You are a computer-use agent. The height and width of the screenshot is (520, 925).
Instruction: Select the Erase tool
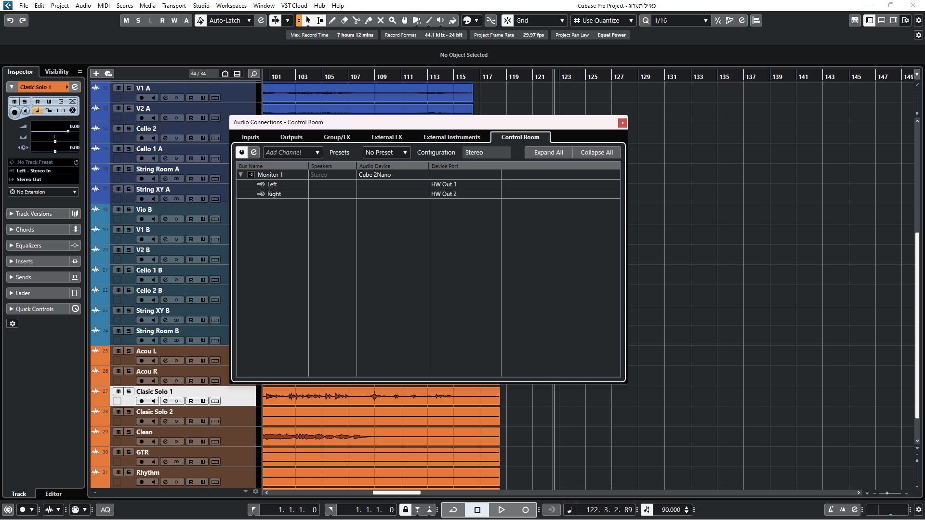click(344, 20)
